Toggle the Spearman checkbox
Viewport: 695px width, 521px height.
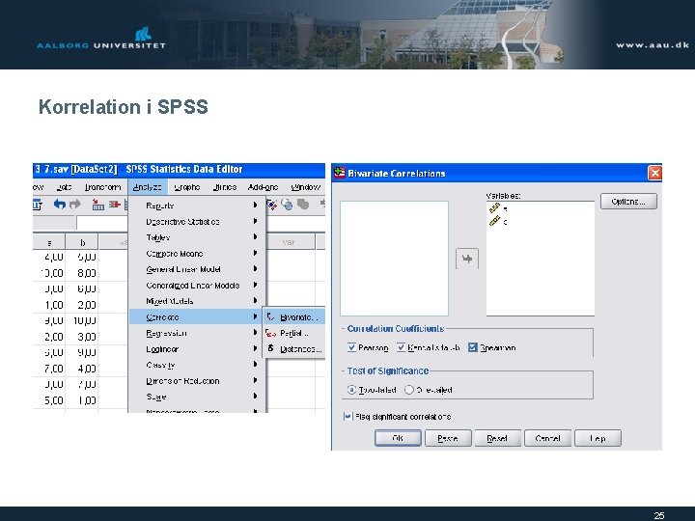tap(472, 347)
